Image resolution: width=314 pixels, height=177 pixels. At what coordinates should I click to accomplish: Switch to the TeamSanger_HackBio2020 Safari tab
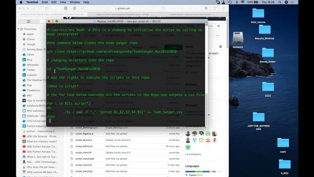tap(52, 14)
